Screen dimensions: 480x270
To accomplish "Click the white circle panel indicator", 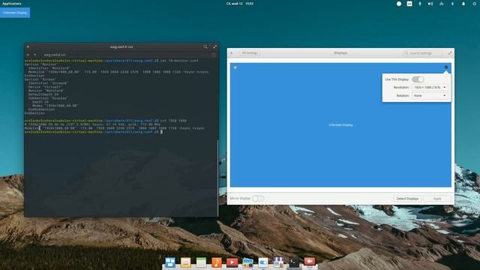I will pos(399,4).
